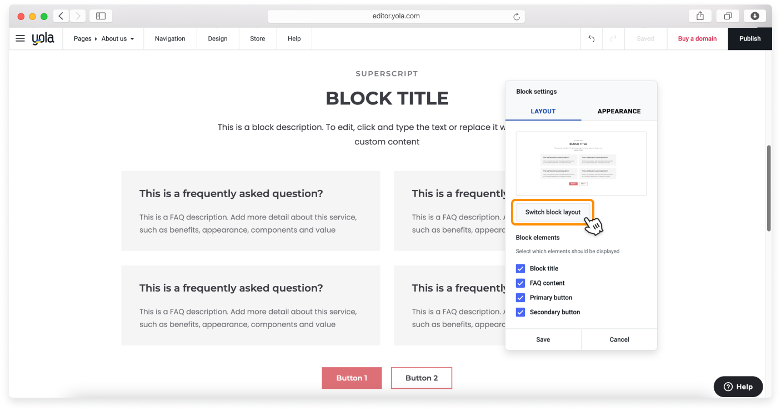The width and height of the screenshot is (781, 411).
Task: Click the Redo arrow icon
Action: [613, 38]
